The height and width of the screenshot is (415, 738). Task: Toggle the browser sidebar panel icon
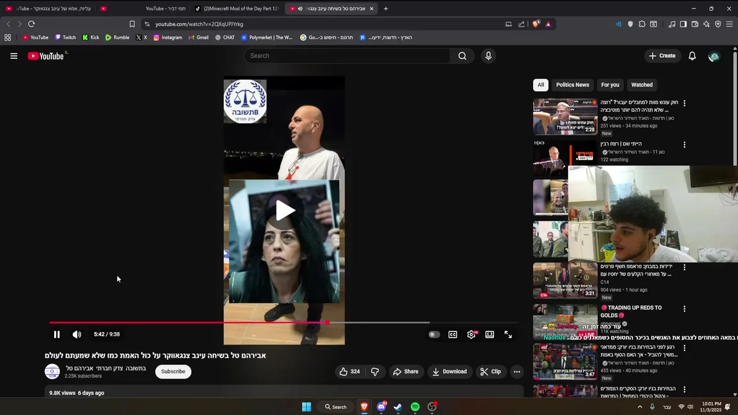coord(683,24)
